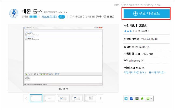The width and height of the screenshot is (175, 110).
Task: Click the 1위 rank badge
Action: [62, 17]
